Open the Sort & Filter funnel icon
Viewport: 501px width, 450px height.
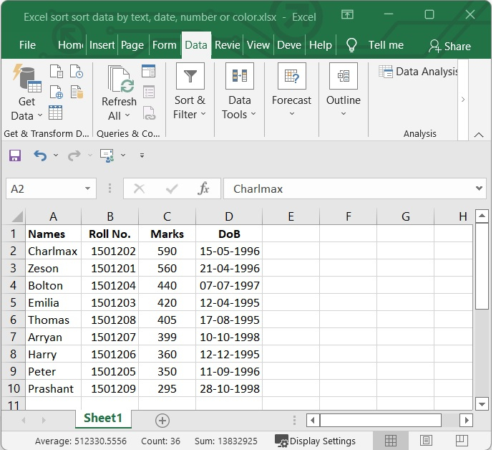(190, 77)
